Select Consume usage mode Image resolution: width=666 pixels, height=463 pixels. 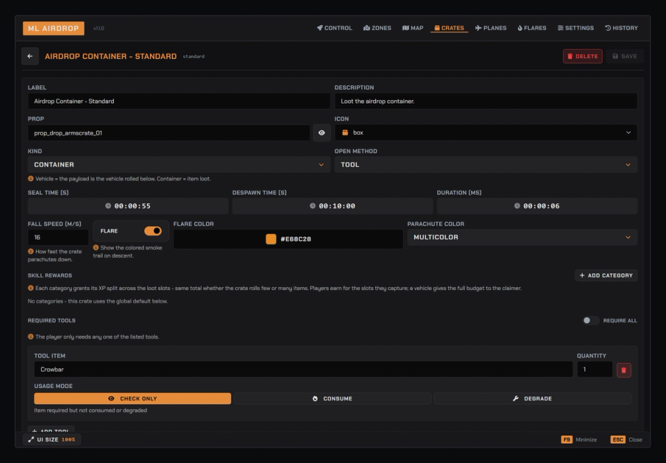(332, 398)
